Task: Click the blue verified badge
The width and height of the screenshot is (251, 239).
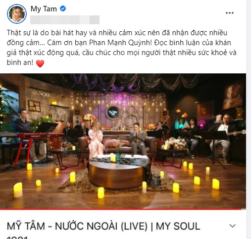Action: coord(63,8)
